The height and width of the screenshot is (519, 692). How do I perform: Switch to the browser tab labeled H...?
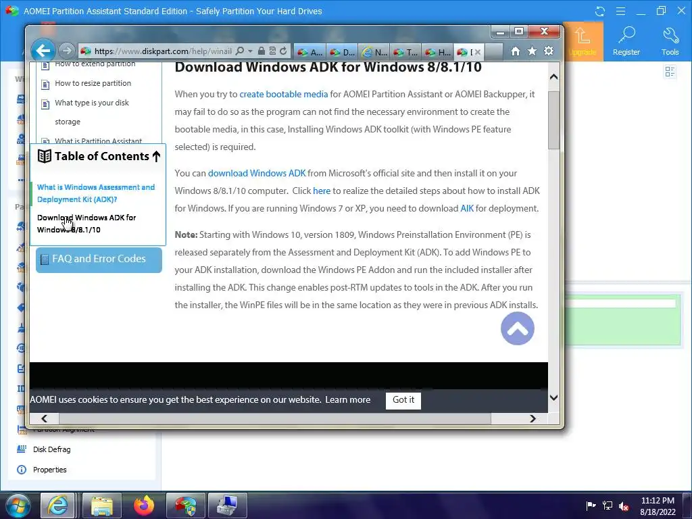[x=437, y=52]
